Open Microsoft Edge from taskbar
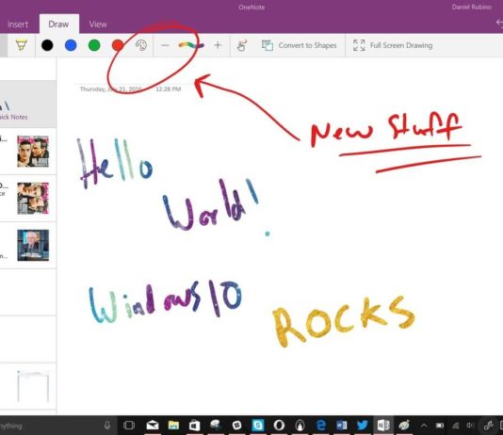Image resolution: width=503 pixels, height=435 pixels. coord(321,426)
